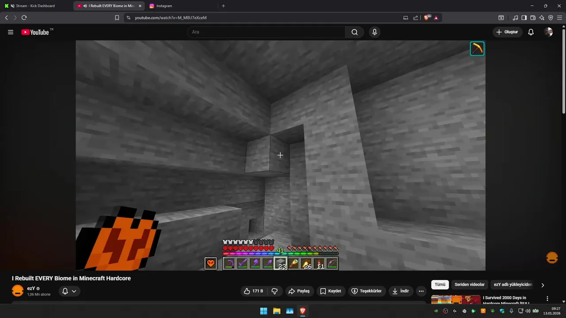Screen dimensions: 566x318
Task: Open the three-dot more actions menu
Action: (x=421, y=291)
